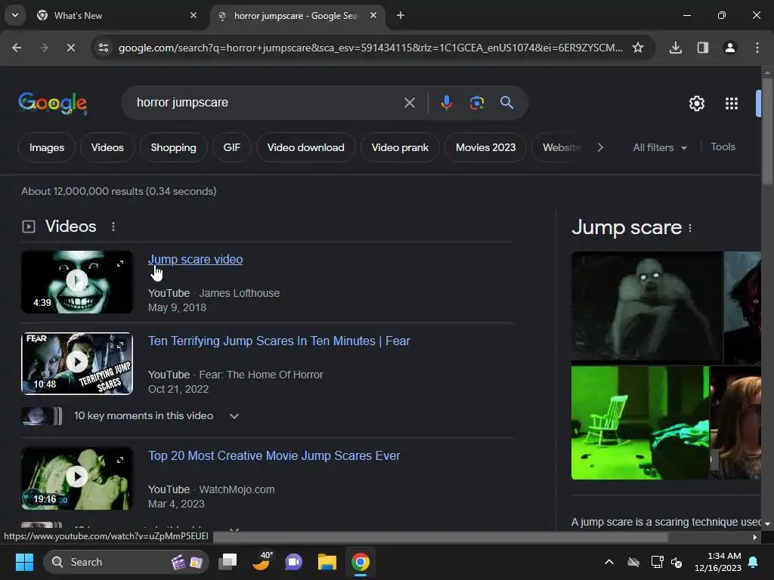This screenshot has height=580, width=774.
Task: Submit search with magnifying glass icon
Action: pos(506,103)
